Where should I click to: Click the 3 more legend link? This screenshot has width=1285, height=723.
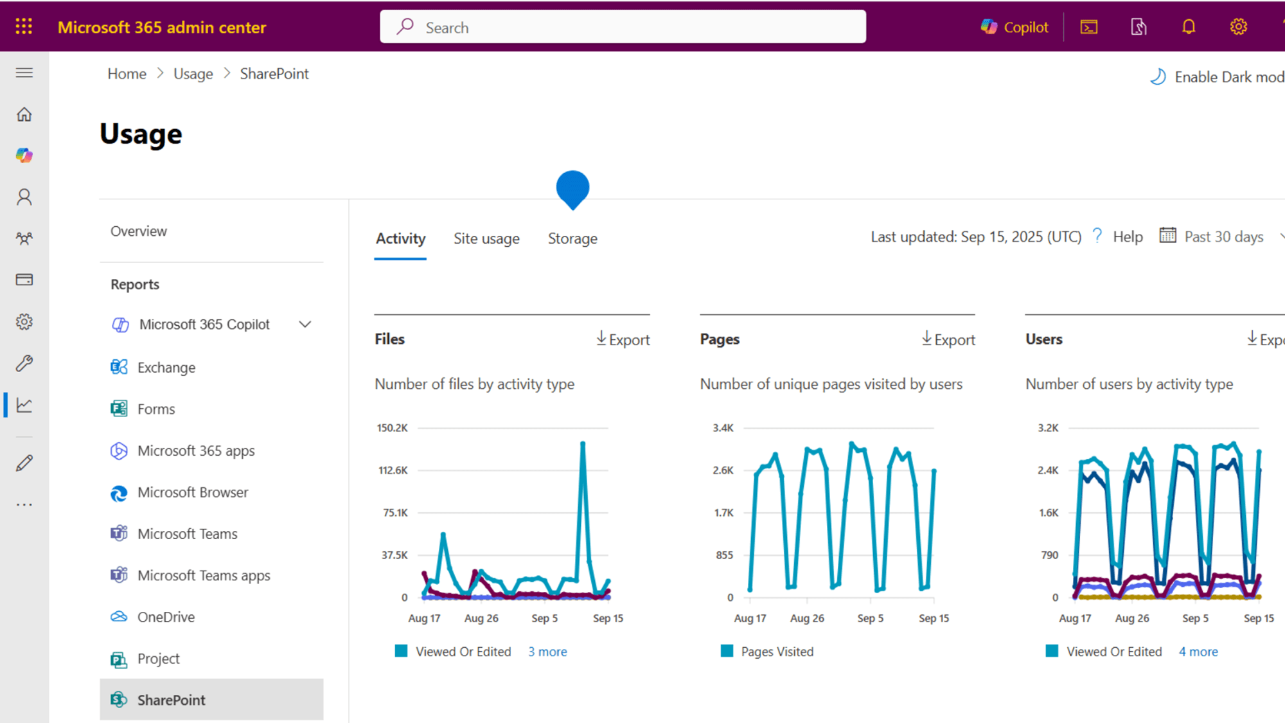pyautogui.click(x=547, y=652)
